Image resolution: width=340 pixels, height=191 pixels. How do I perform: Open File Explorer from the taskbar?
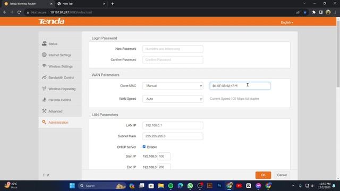161,186
